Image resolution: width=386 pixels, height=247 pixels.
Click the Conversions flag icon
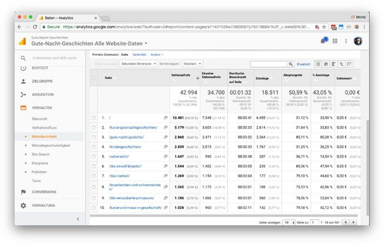point(23,192)
